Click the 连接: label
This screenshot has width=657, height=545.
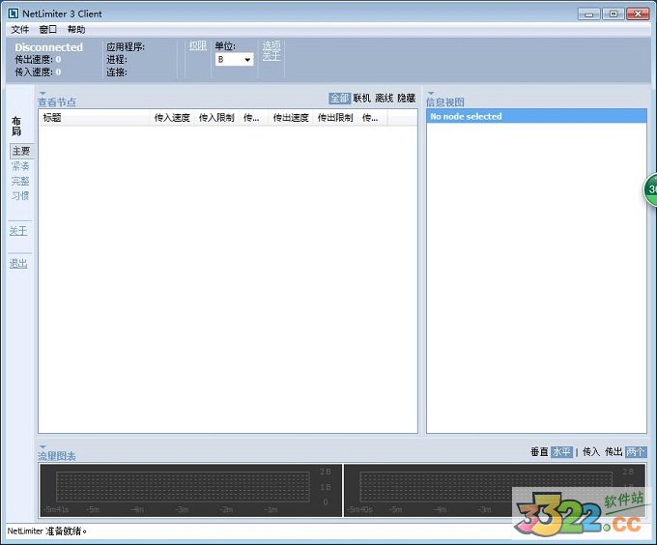point(117,72)
